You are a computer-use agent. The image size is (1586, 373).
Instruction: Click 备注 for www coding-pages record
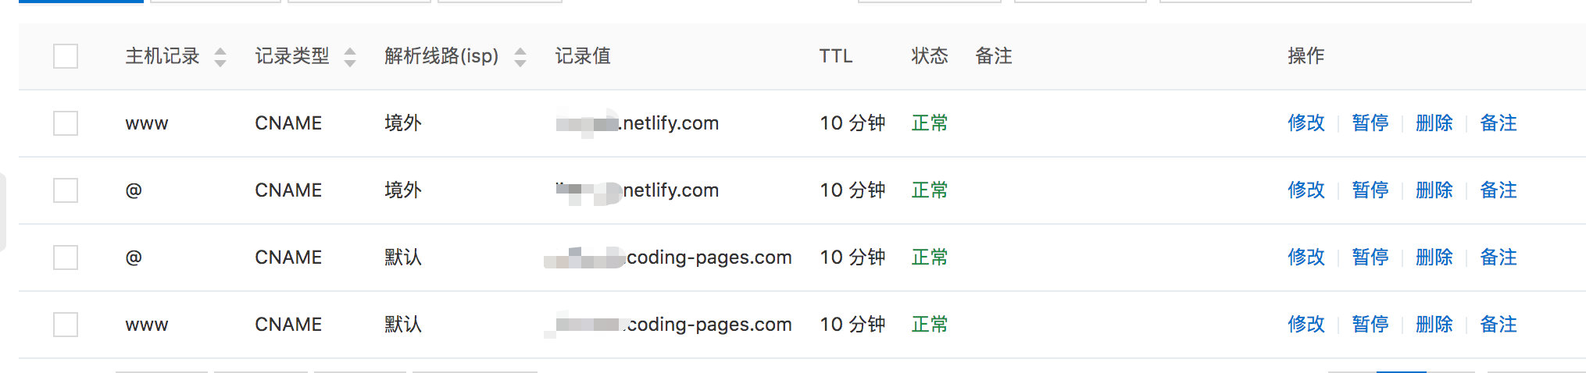coord(1498,325)
